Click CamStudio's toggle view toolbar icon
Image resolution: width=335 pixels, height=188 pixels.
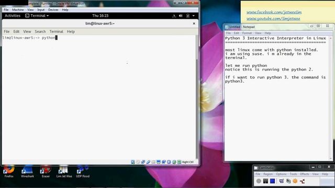point(282,181)
